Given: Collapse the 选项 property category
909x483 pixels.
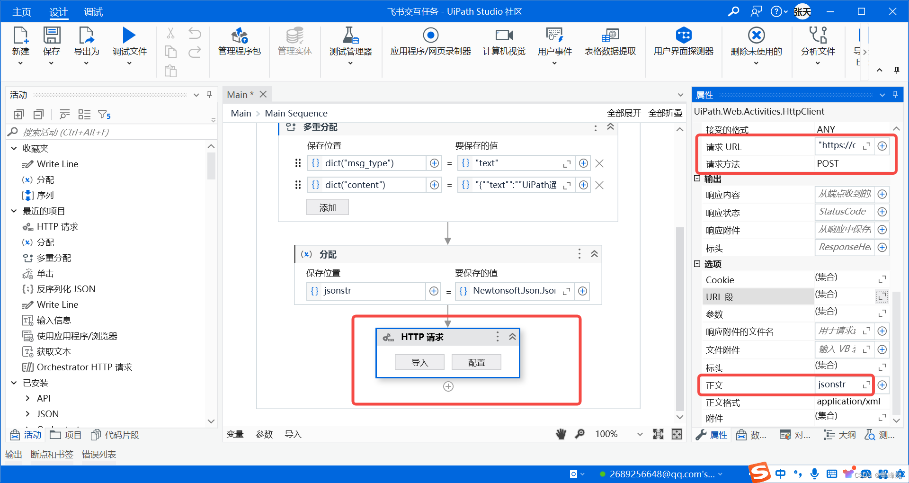Looking at the screenshot, I should [697, 264].
